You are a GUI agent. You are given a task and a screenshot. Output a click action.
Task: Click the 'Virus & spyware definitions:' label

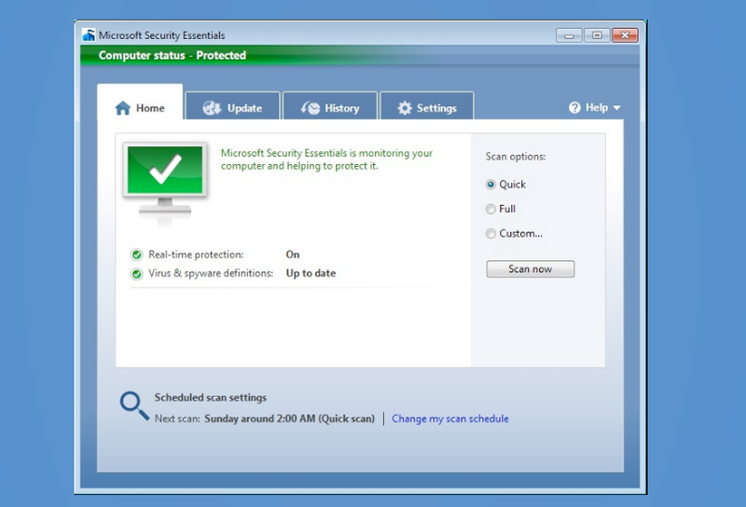pos(211,273)
